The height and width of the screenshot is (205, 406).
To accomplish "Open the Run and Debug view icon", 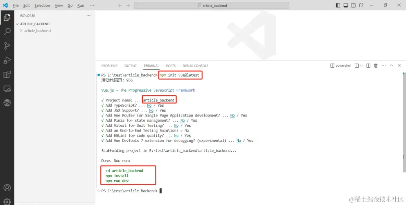I will click(x=7, y=60).
